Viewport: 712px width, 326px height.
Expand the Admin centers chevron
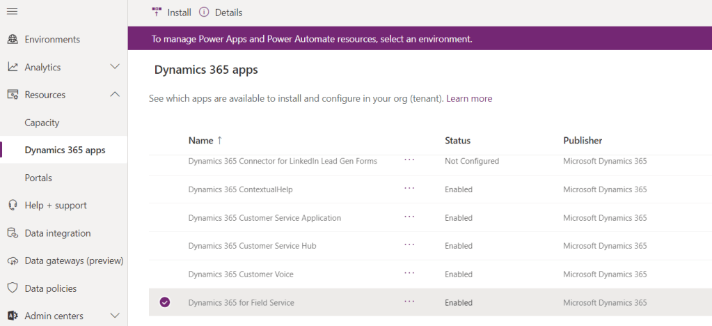point(115,316)
